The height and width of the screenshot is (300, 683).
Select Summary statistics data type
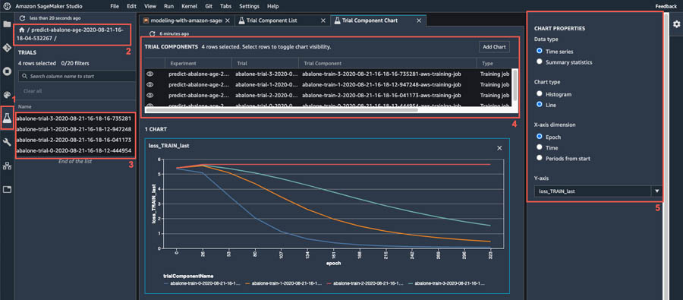point(540,62)
